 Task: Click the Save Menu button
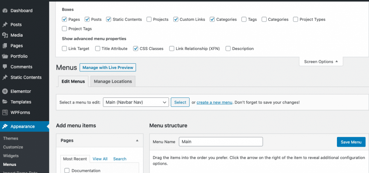click(x=351, y=142)
